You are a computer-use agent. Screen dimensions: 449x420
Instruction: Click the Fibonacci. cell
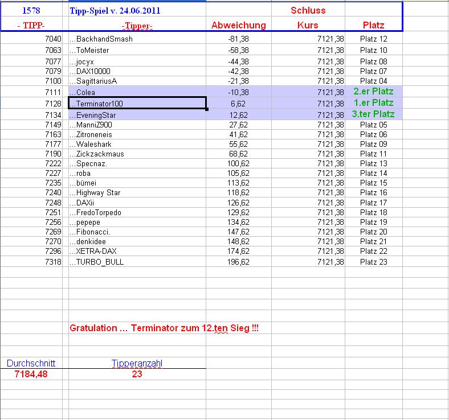(x=137, y=232)
